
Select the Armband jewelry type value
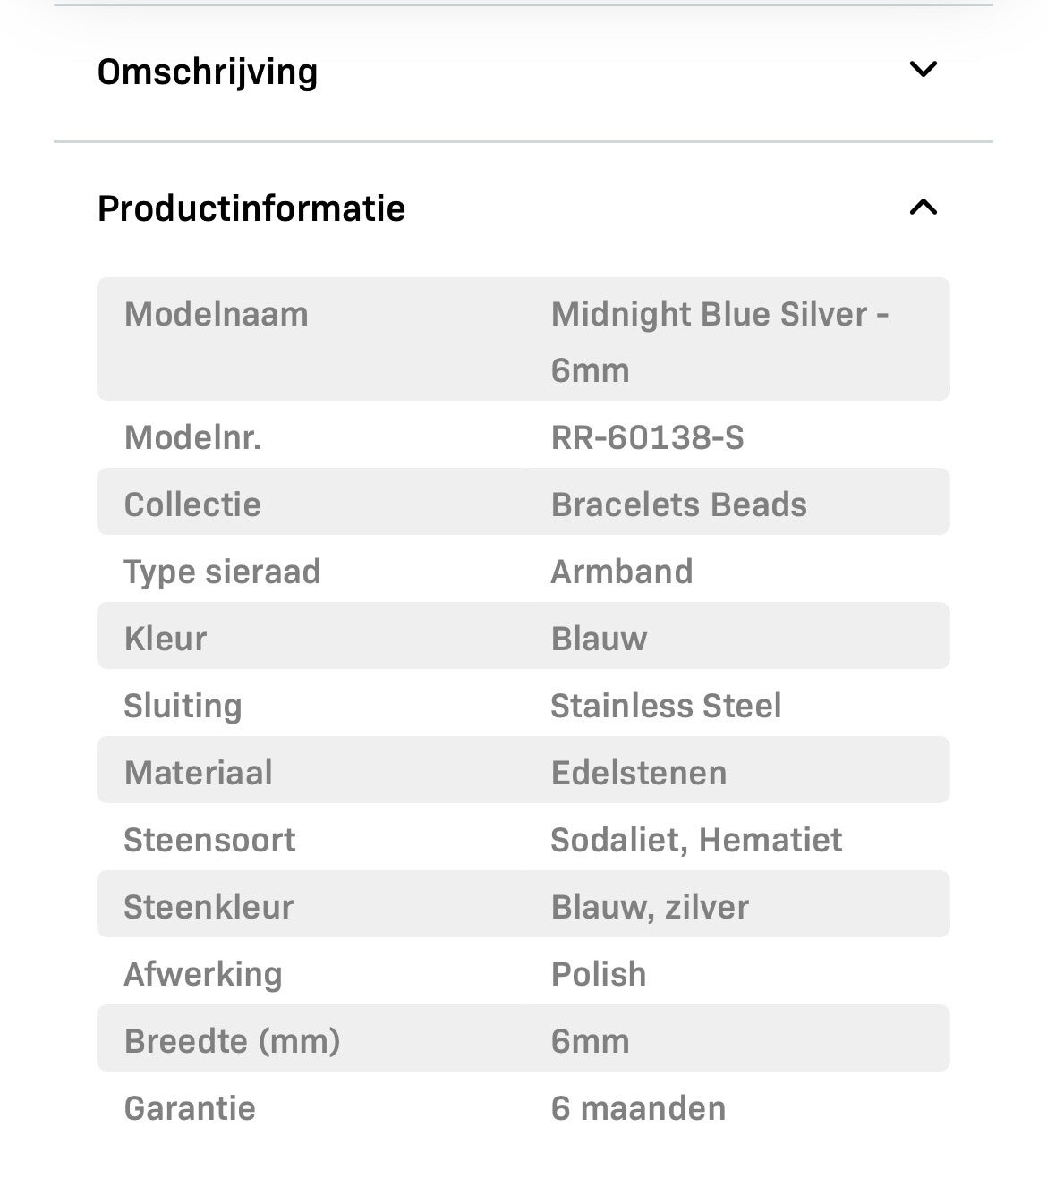(x=622, y=572)
